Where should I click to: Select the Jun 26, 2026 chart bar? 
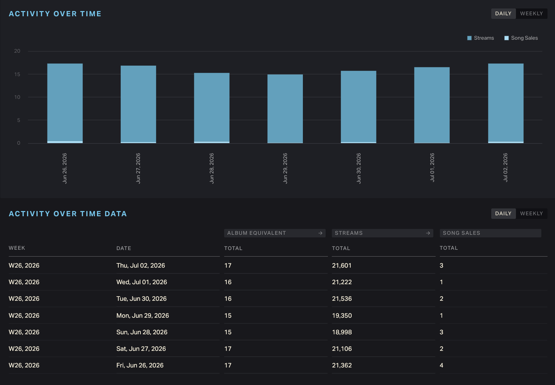(x=65, y=103)
